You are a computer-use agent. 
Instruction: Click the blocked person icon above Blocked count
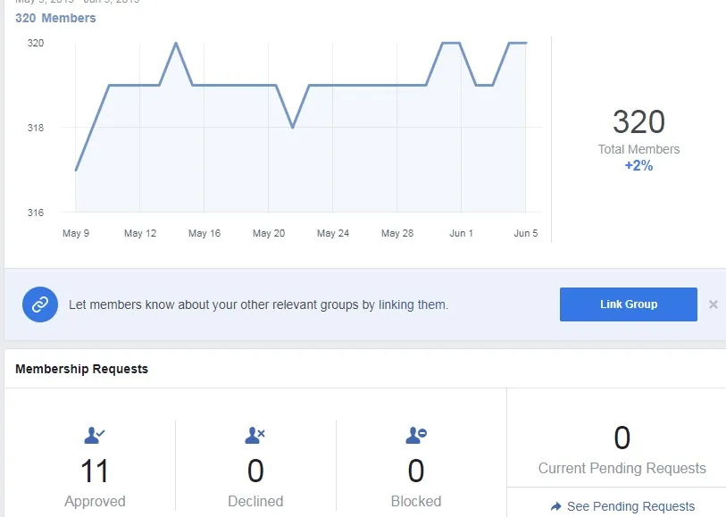(x=415, y=435)
